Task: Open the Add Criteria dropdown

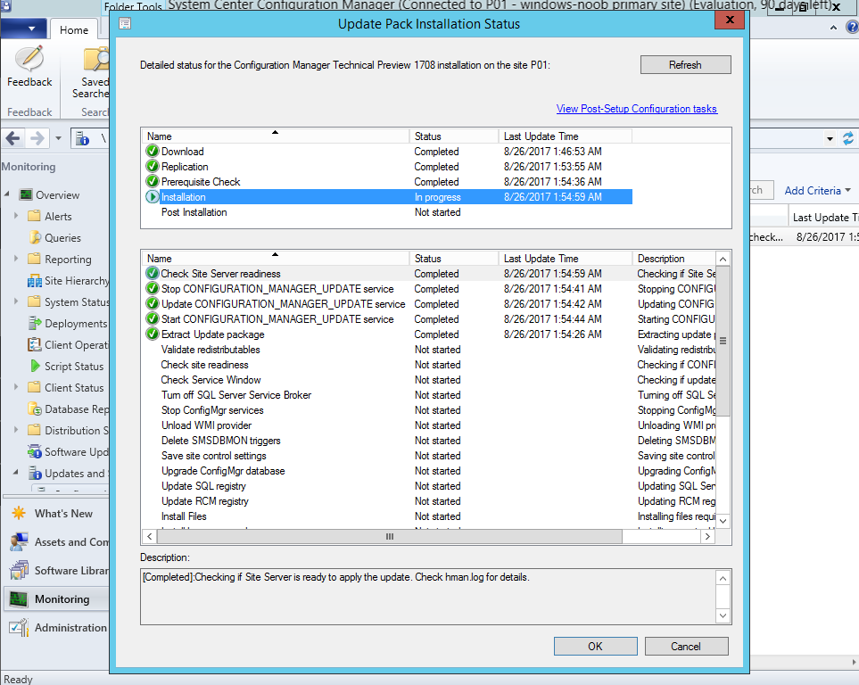Action: [x=817, y=191]
